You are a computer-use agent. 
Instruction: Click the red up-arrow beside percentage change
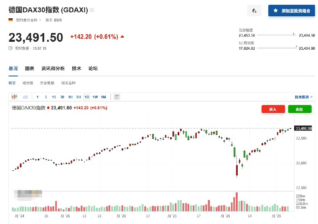(122, 37)
